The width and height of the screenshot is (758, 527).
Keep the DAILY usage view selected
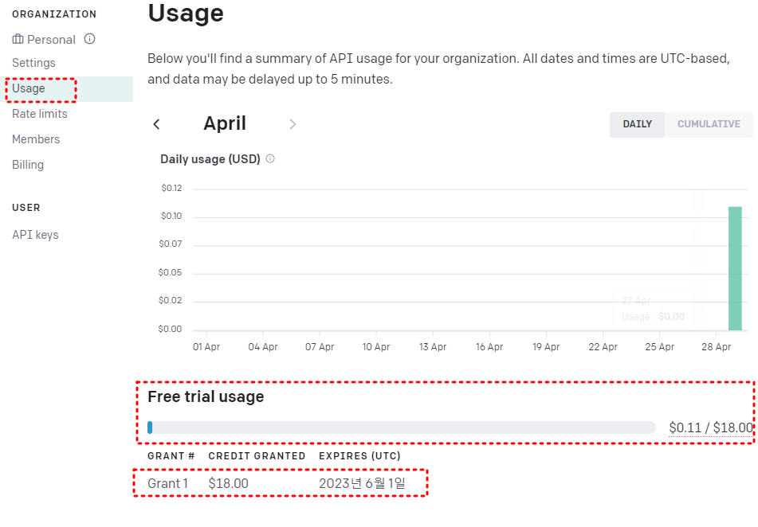637,125
